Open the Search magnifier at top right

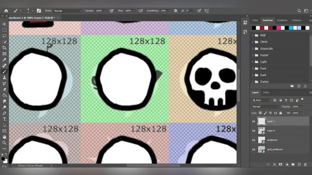pyautogui.click(x=299, y=11)
